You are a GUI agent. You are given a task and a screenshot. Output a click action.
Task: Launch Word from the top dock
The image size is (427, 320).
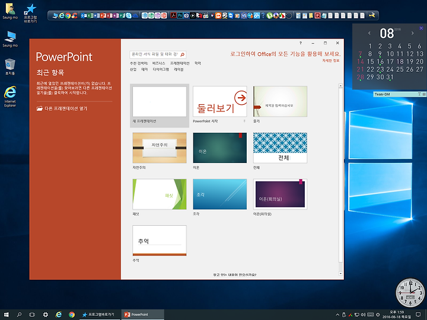click(x=97, y=16)
